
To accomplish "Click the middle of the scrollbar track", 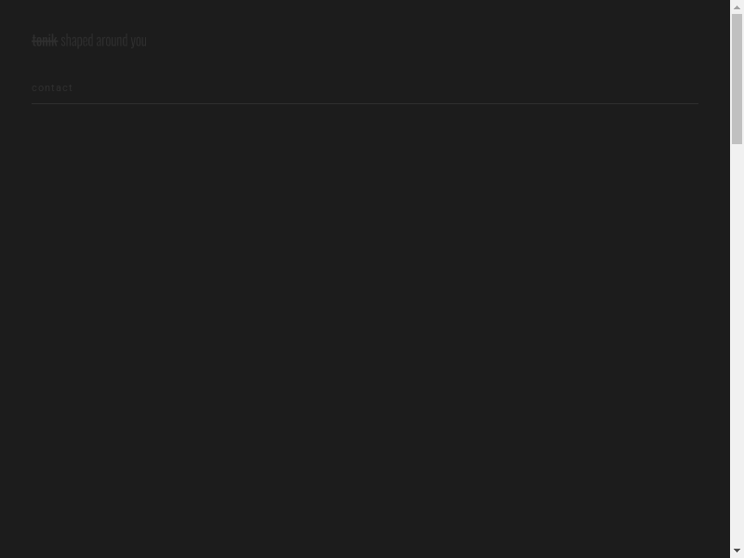I will (x=737, y=279).
